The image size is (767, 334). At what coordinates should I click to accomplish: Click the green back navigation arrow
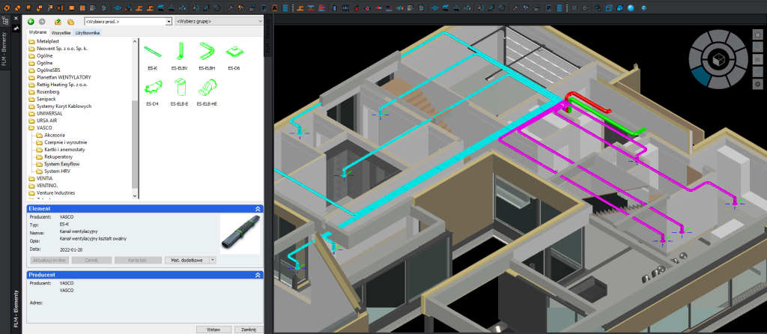click(31, 22)
